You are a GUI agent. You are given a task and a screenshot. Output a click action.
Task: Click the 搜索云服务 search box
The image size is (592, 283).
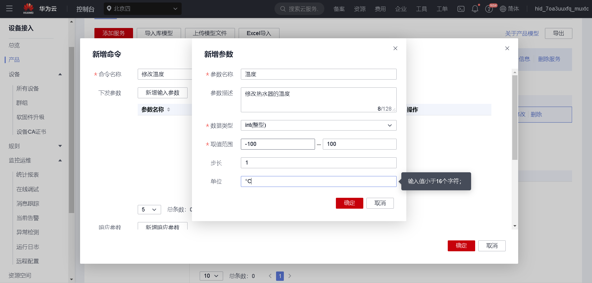299,9
